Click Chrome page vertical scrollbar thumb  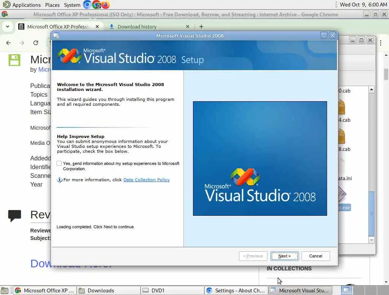click(386, 74)
